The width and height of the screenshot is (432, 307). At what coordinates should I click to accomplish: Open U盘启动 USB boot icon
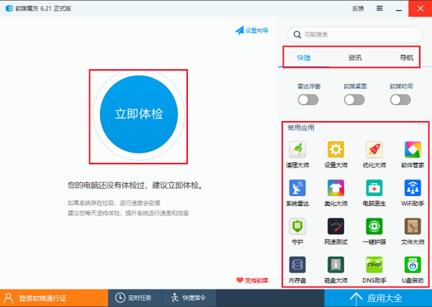(x=413, y=265)
